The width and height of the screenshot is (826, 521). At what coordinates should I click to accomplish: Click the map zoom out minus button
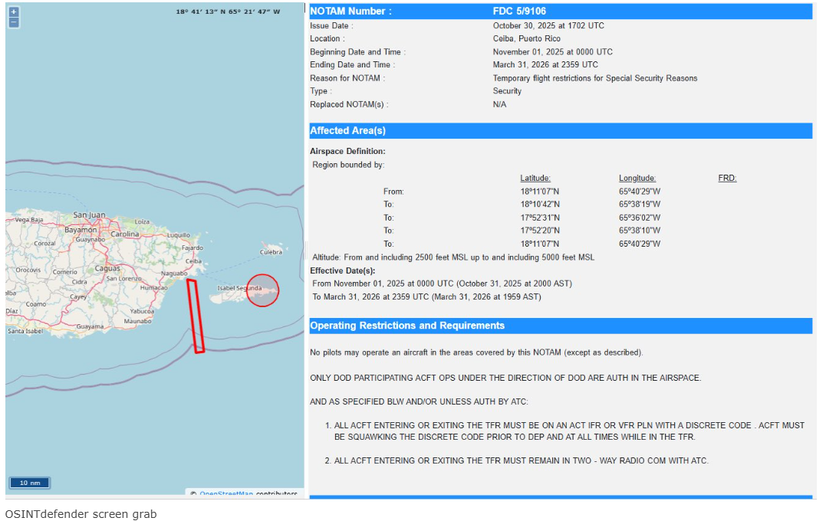tap(14, 22)
